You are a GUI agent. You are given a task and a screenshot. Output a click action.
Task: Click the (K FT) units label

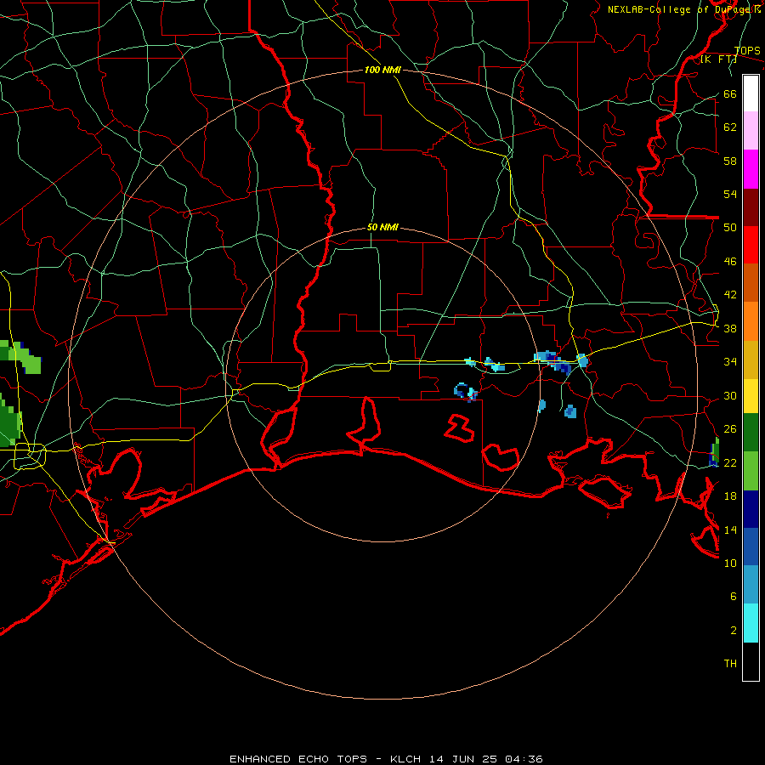(718, 59)
